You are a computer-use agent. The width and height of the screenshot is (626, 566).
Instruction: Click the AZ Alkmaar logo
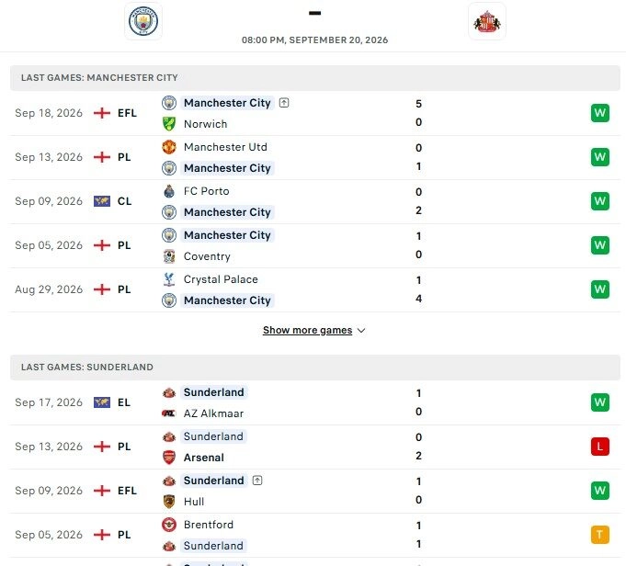click(169, 413)
